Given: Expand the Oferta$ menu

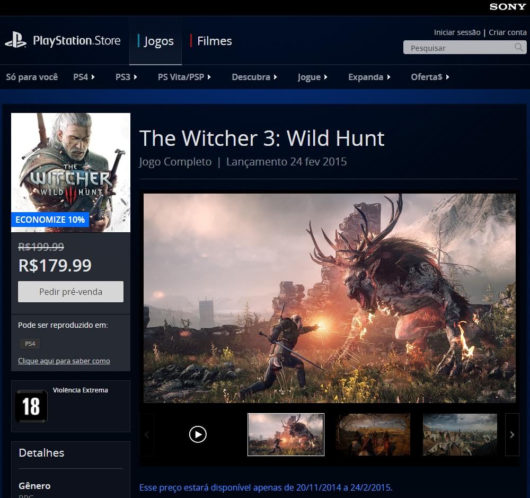Looking at the screenshot, I should pos(430,77).
